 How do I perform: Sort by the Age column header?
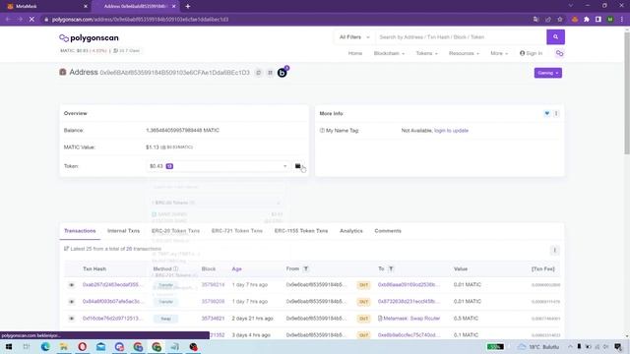236,268
